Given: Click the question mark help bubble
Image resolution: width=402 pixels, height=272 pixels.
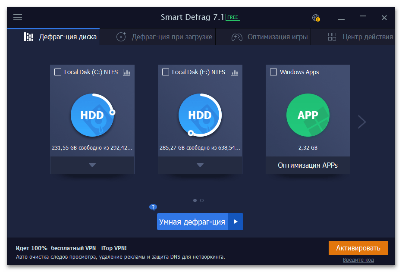Looking at the screenshot, I should [153, 207].
